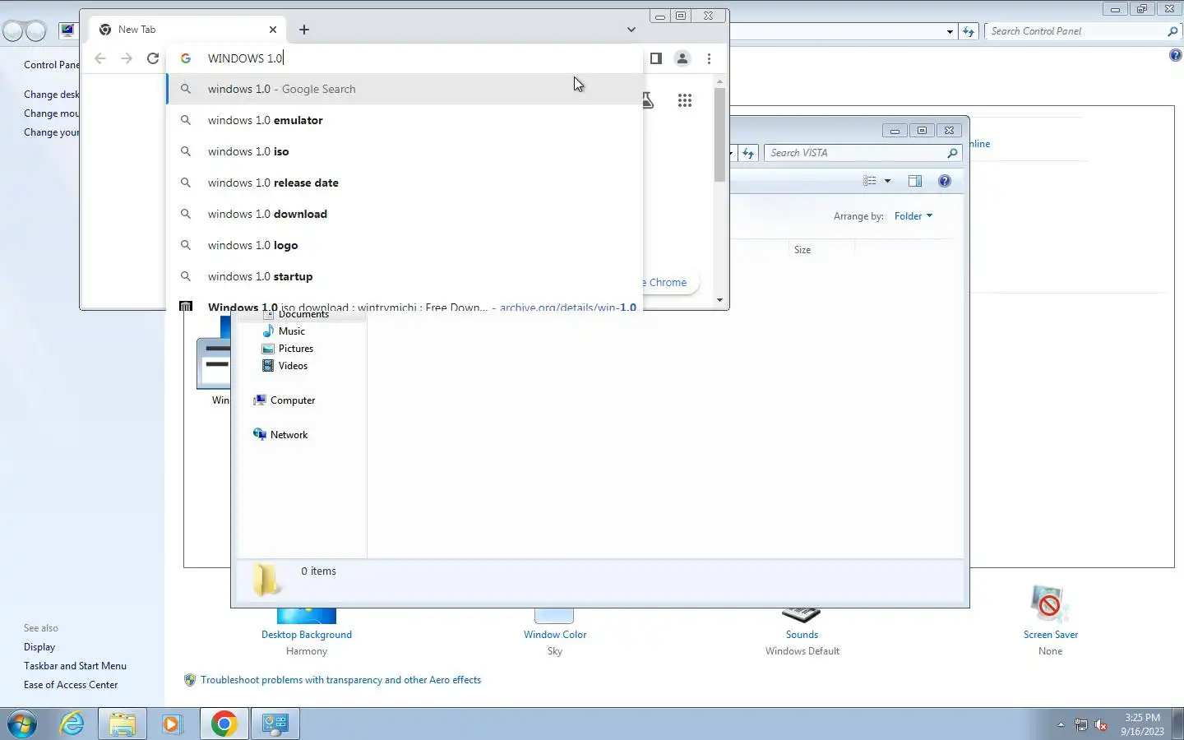The height and width of the screenshot is (740, 1184).
Task: Open Windows Media Player from the taskbar
Action: [x=171, y=724]
